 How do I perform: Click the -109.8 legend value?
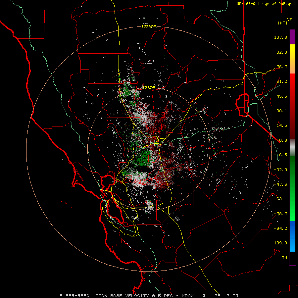click(279, 243)
